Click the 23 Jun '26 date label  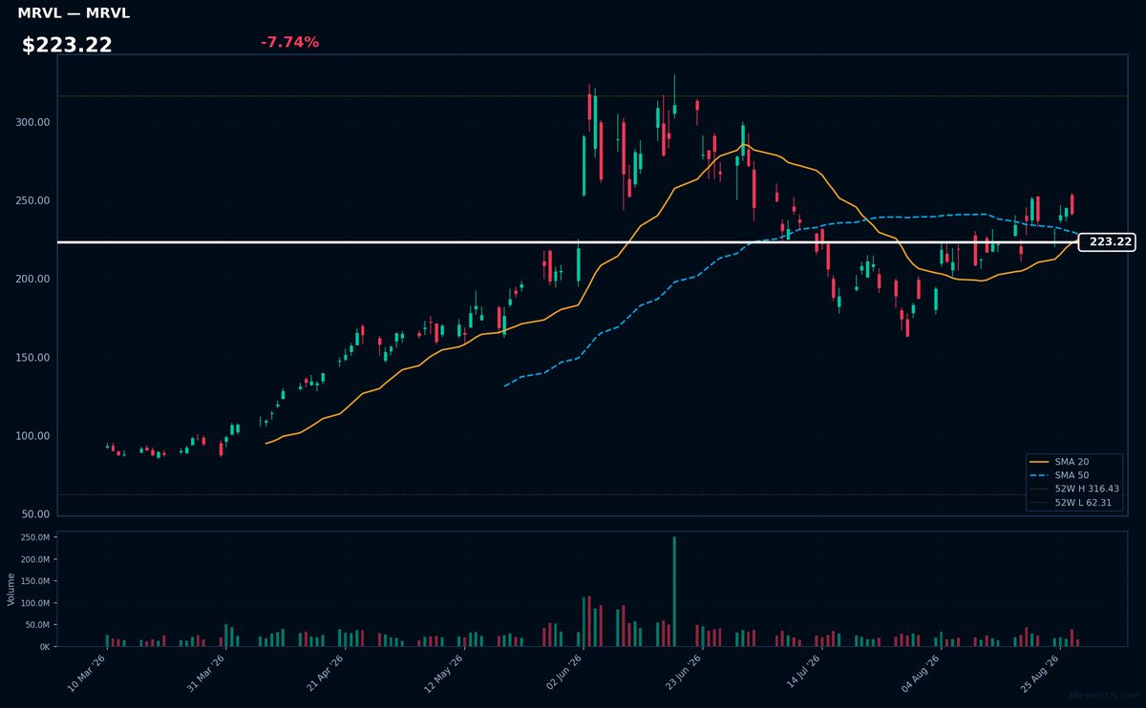(x=684, y=675)
